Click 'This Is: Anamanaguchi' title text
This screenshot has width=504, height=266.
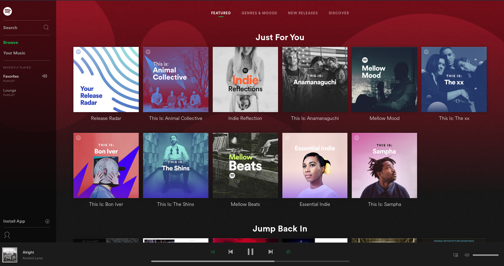point(315,118)
